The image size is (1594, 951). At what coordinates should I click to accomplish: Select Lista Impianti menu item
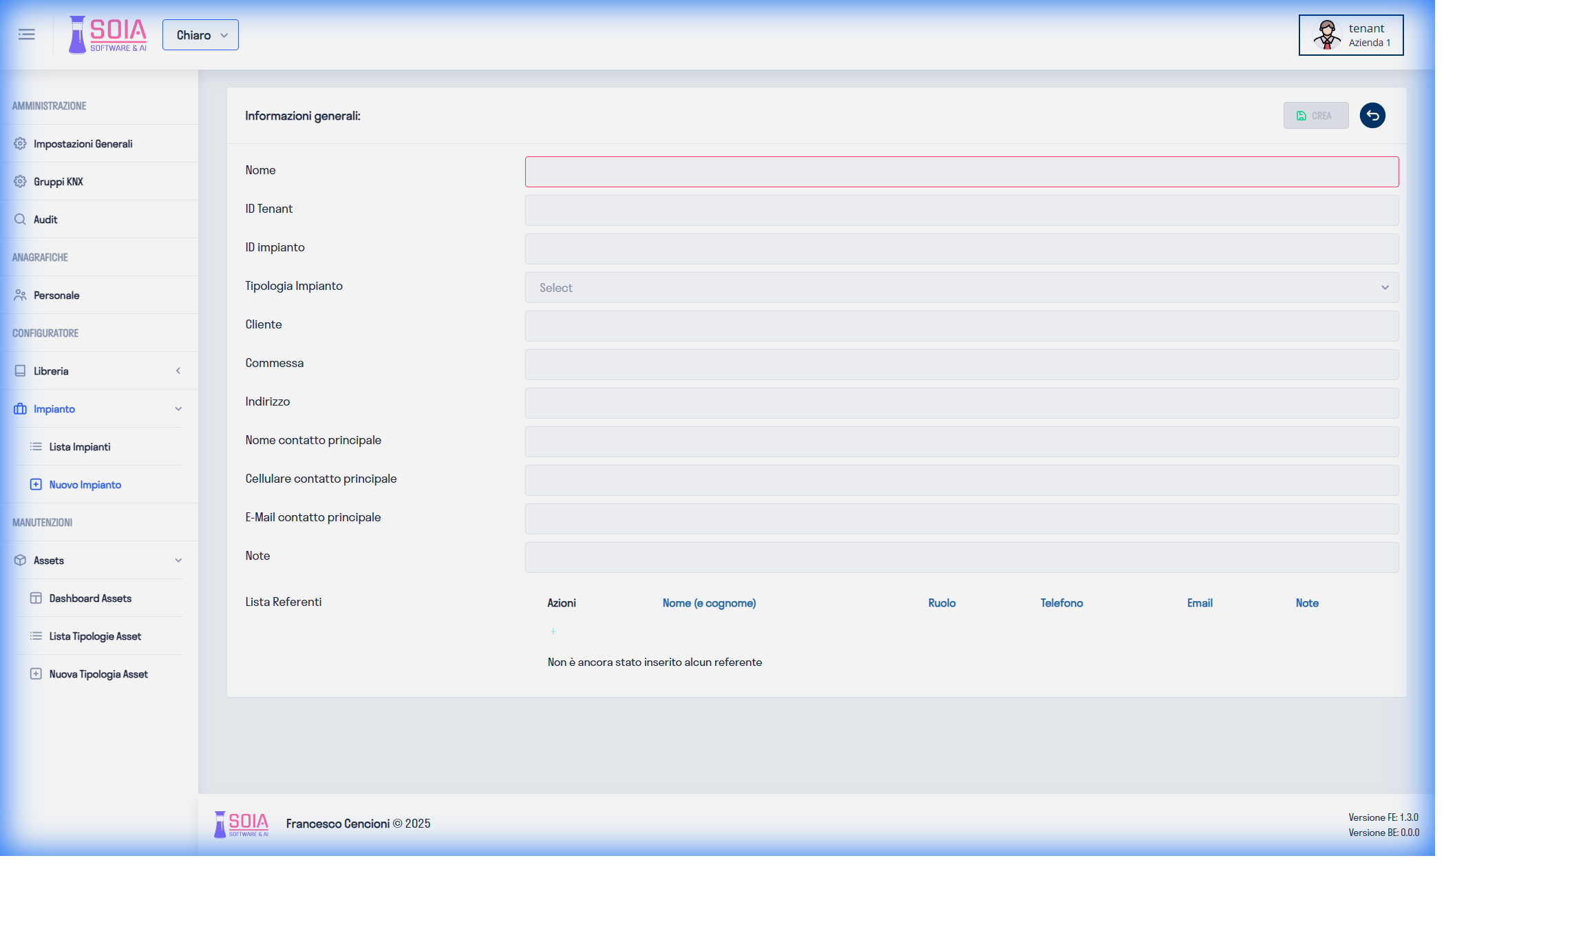(80, 447)
